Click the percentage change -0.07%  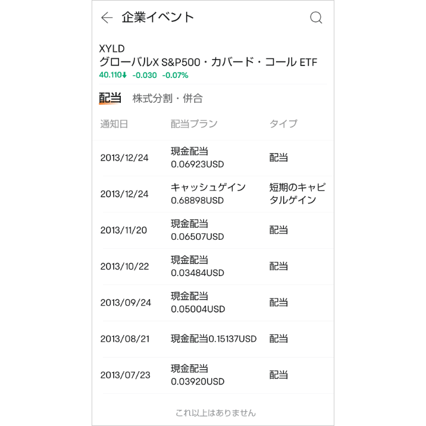[176, 75]
